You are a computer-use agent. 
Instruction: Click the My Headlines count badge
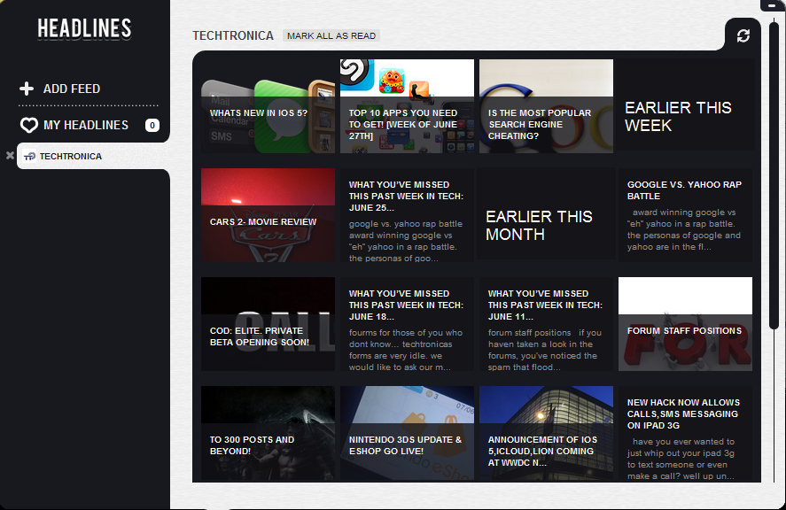[x=152, y=126]
